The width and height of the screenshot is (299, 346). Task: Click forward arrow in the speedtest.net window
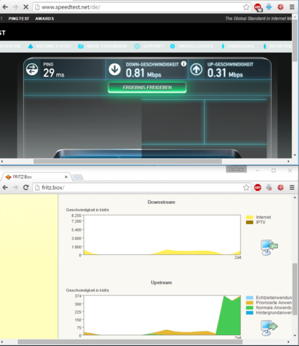pos(15,7)
